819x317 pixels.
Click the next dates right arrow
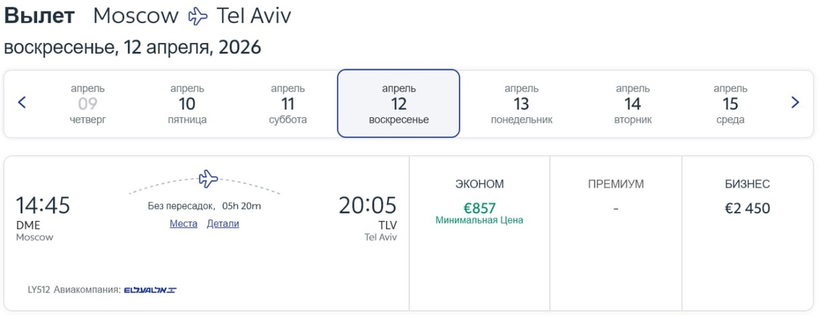point(794,103)
